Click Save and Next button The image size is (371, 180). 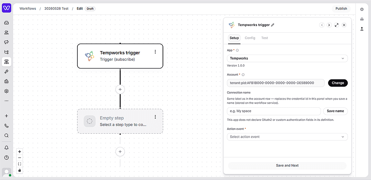point(287,166)
